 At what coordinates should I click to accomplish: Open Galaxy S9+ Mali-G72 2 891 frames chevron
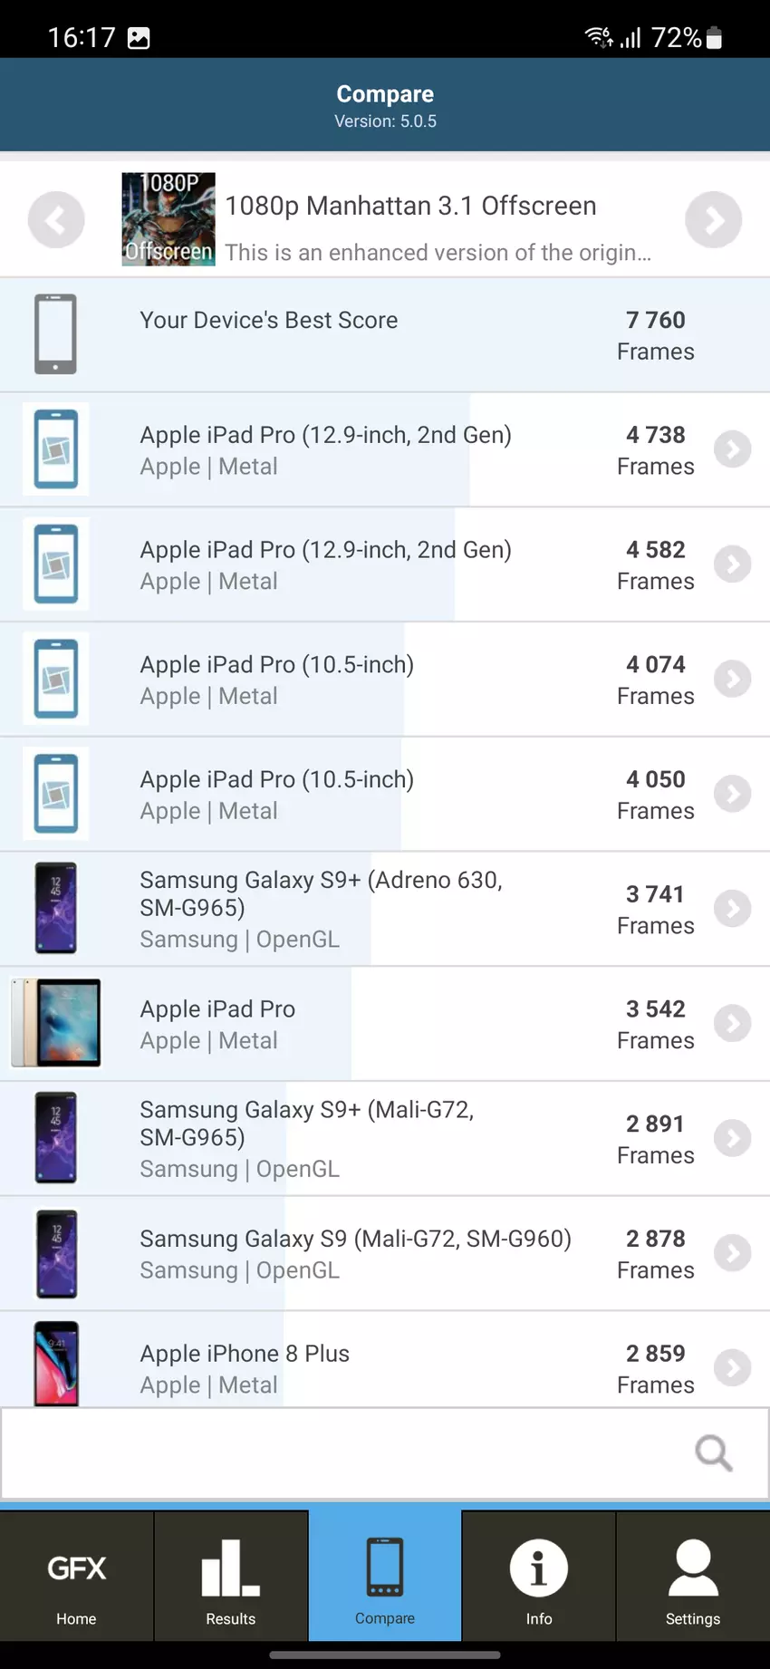[x=732, y=1139]
